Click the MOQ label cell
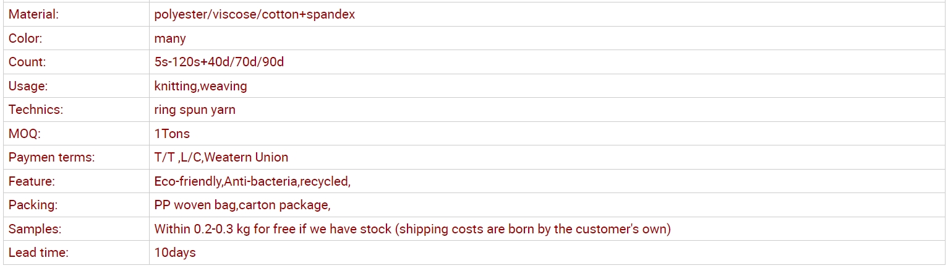 click(76, 134)
